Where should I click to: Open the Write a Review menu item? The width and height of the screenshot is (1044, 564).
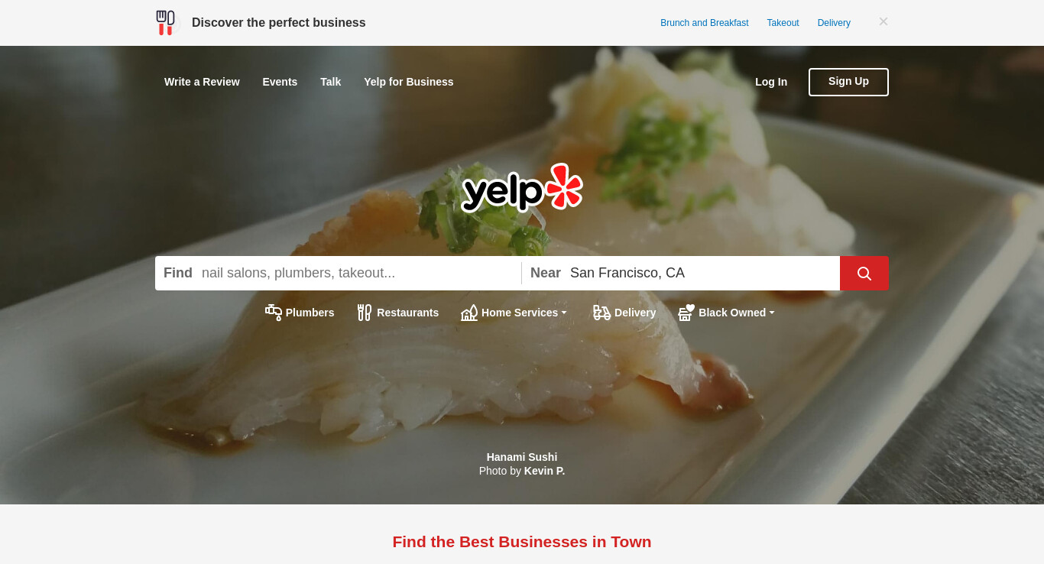(202, 82)
